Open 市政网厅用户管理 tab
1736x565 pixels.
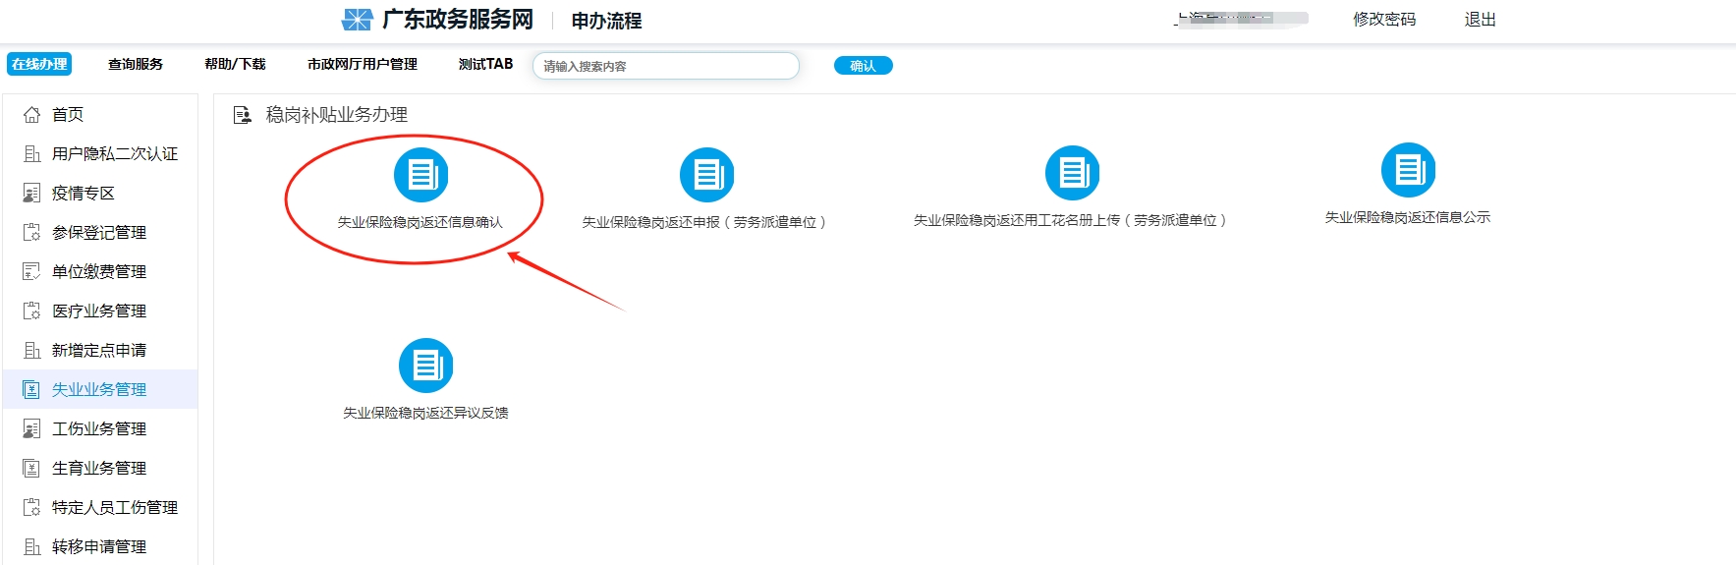coord(362,64)
